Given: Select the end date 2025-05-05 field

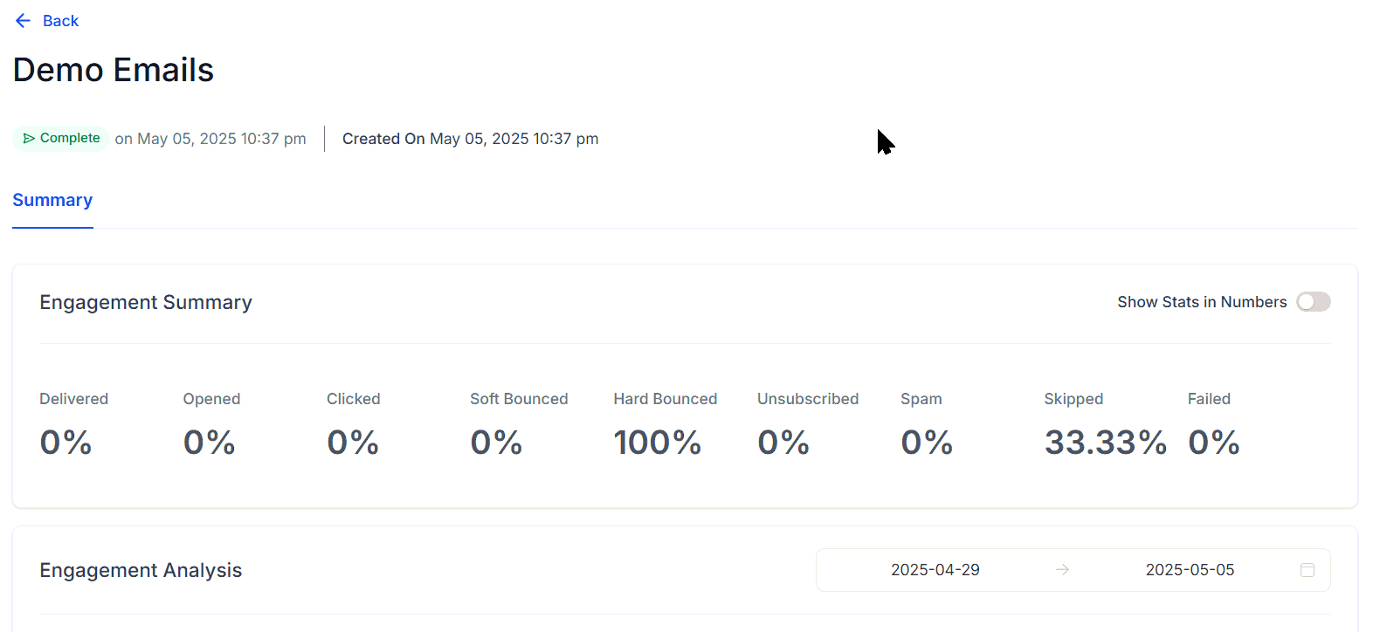Looking at the screenshot, I should 1190,570.
